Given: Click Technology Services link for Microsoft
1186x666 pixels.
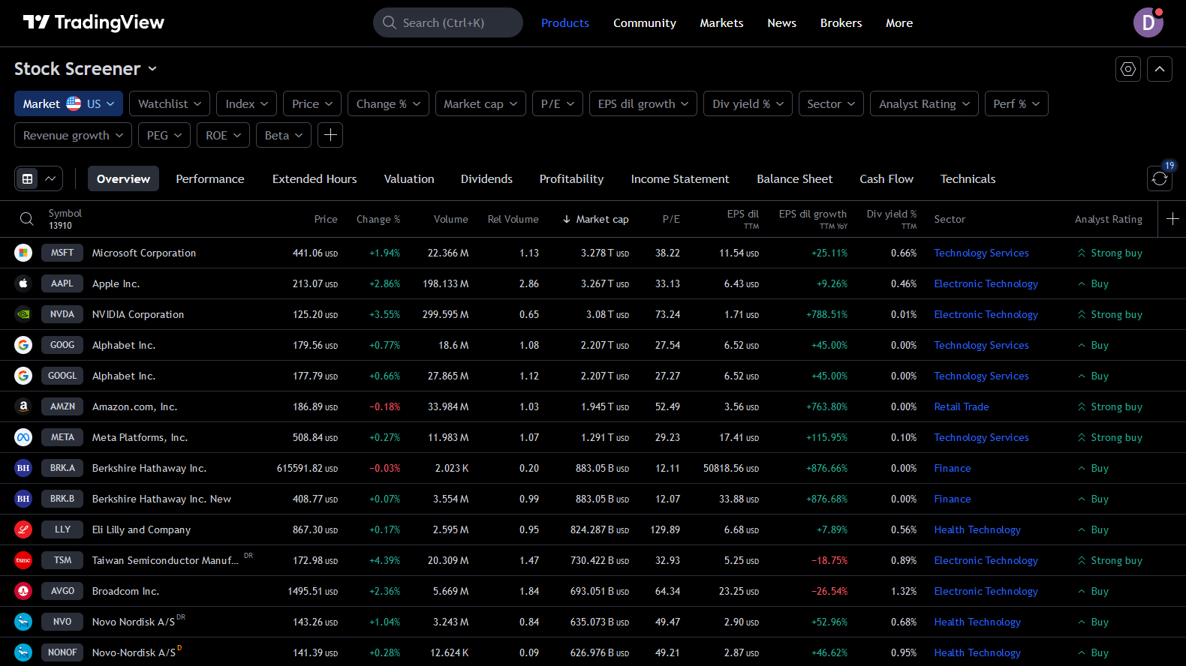Looking at the screenshot, I should pyautogui.click(x=981, y=253).
